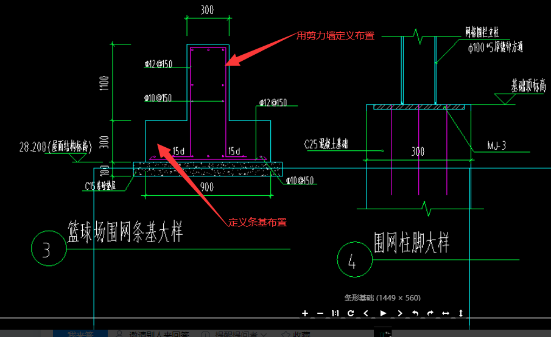Click the title 篮球场围网条基大样
This screenshot has height=337, width=551.
(x=125, y=232)
